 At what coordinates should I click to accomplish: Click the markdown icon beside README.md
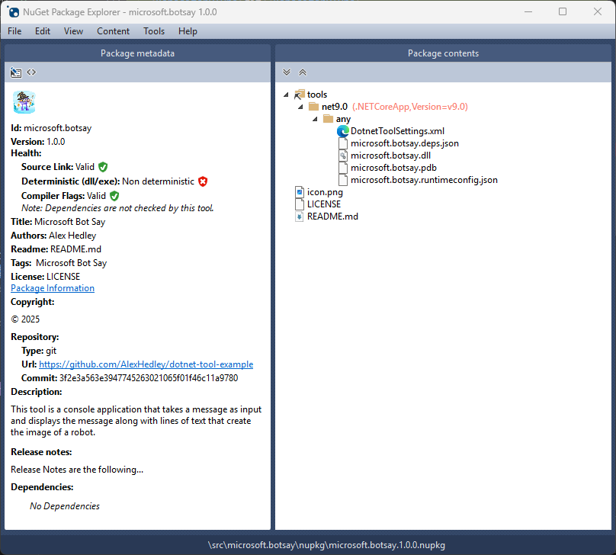coord(300,217)
